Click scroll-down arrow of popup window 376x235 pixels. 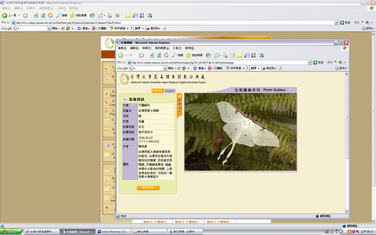[x=347, y=211]
